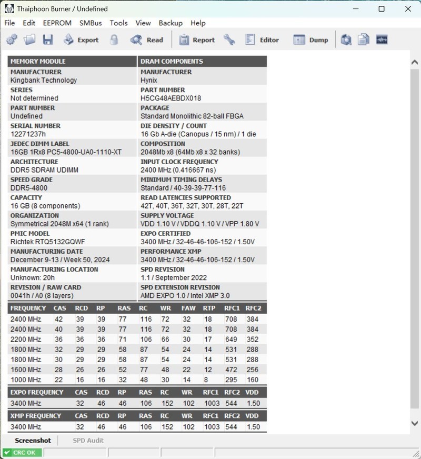Click the RFC1 column header in frequency table
This screenshot has height=459, width=421.
232,308
